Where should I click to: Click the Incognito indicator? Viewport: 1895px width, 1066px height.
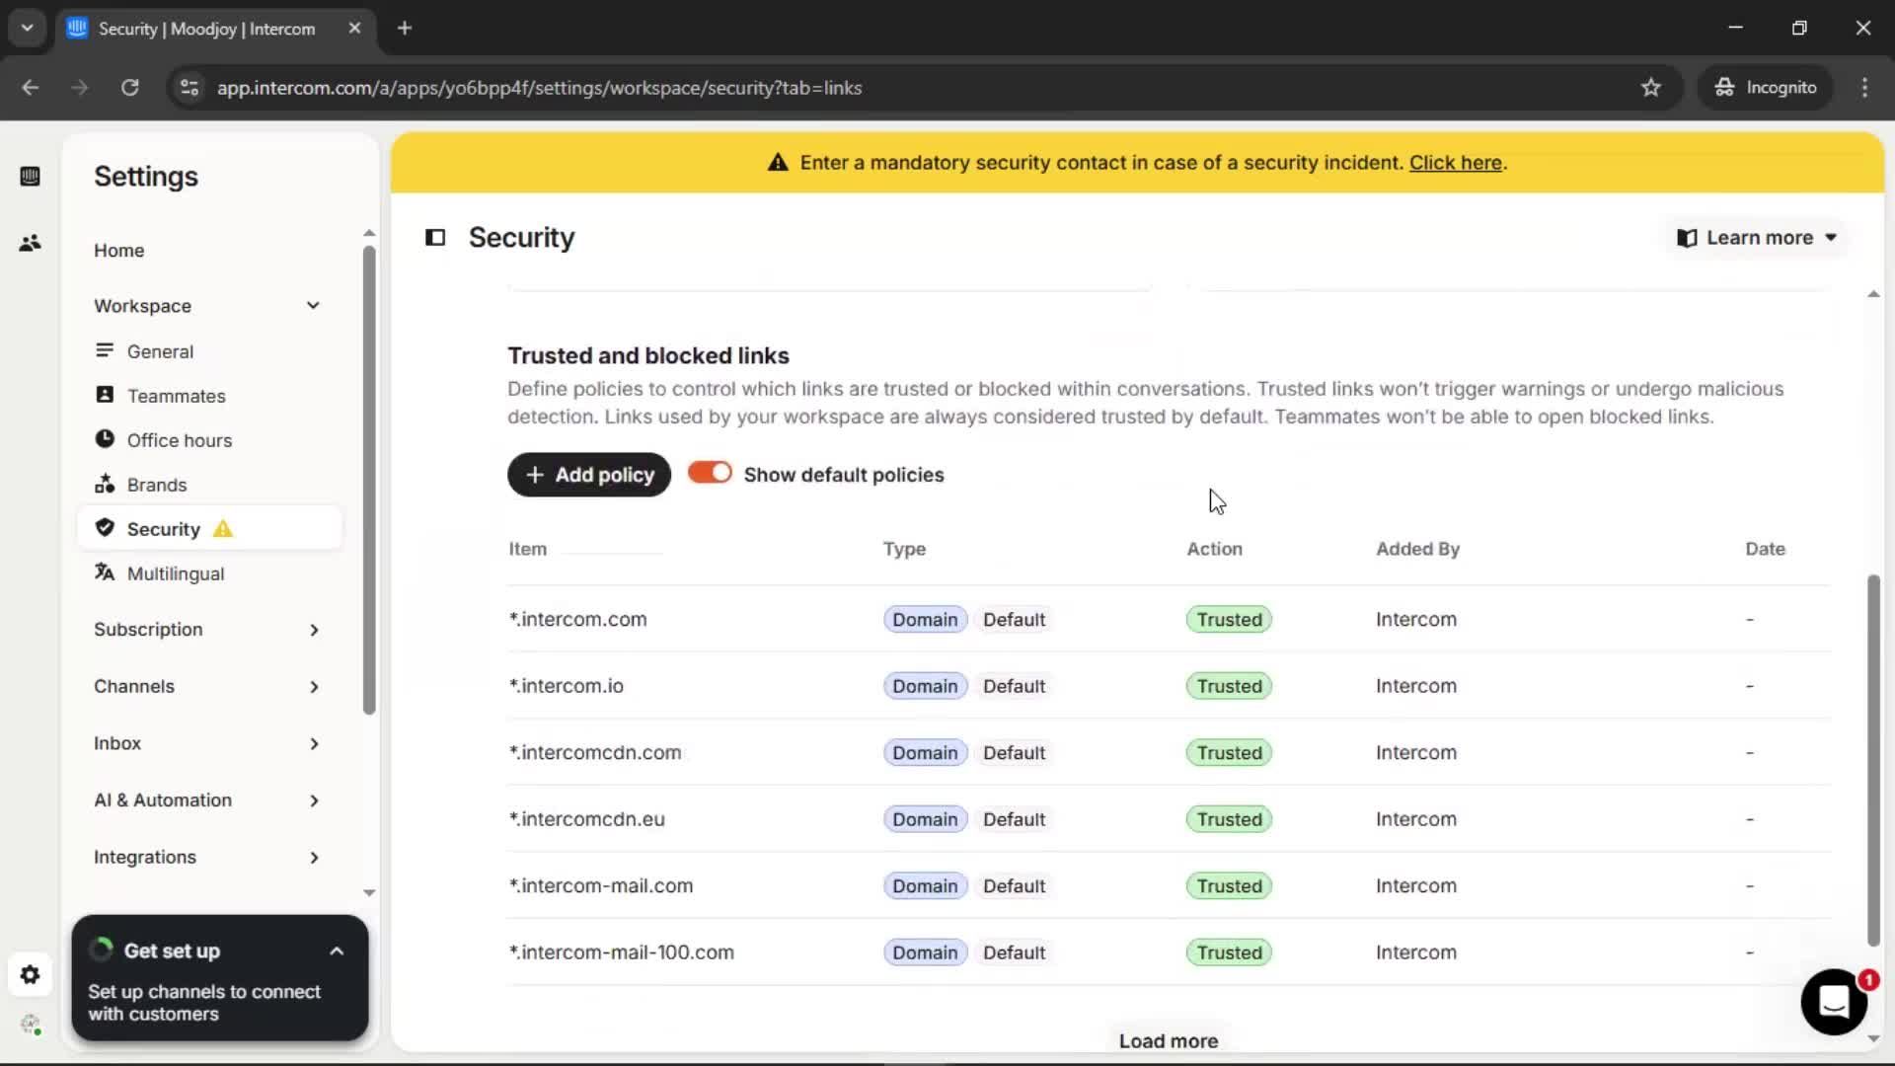[x=1765, y=88]
